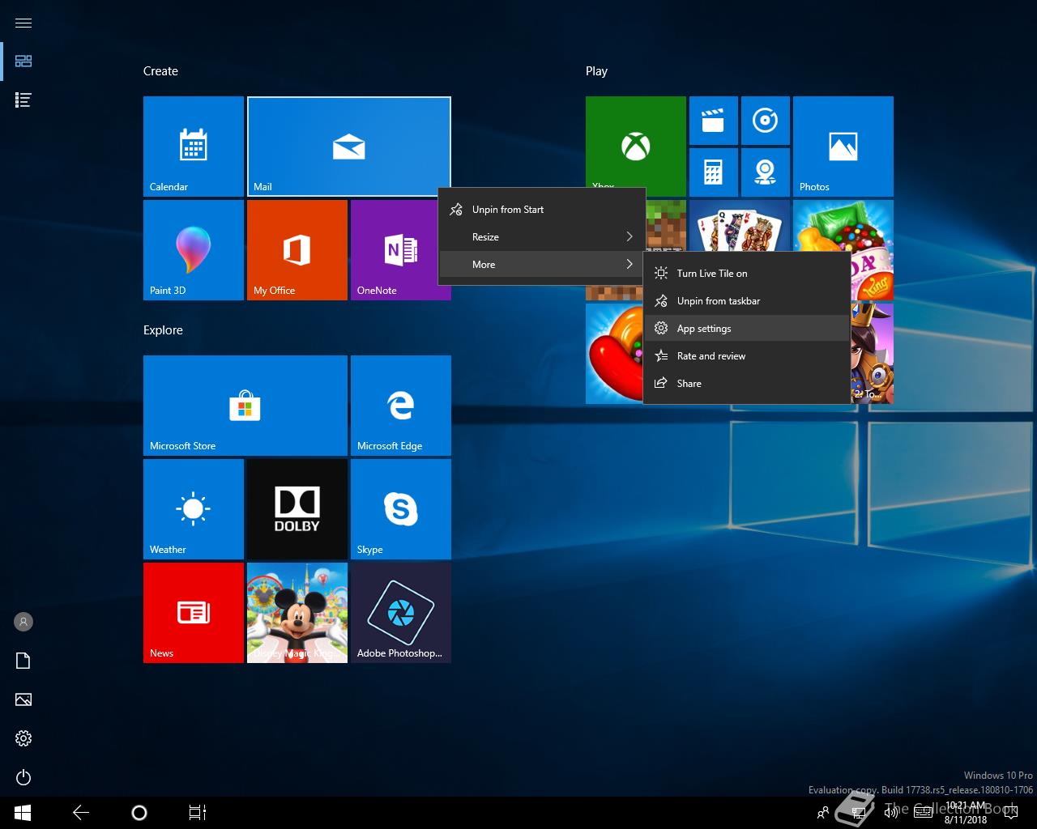
Task: Click the volume speaker tray icon
Action: coord(891,813)
